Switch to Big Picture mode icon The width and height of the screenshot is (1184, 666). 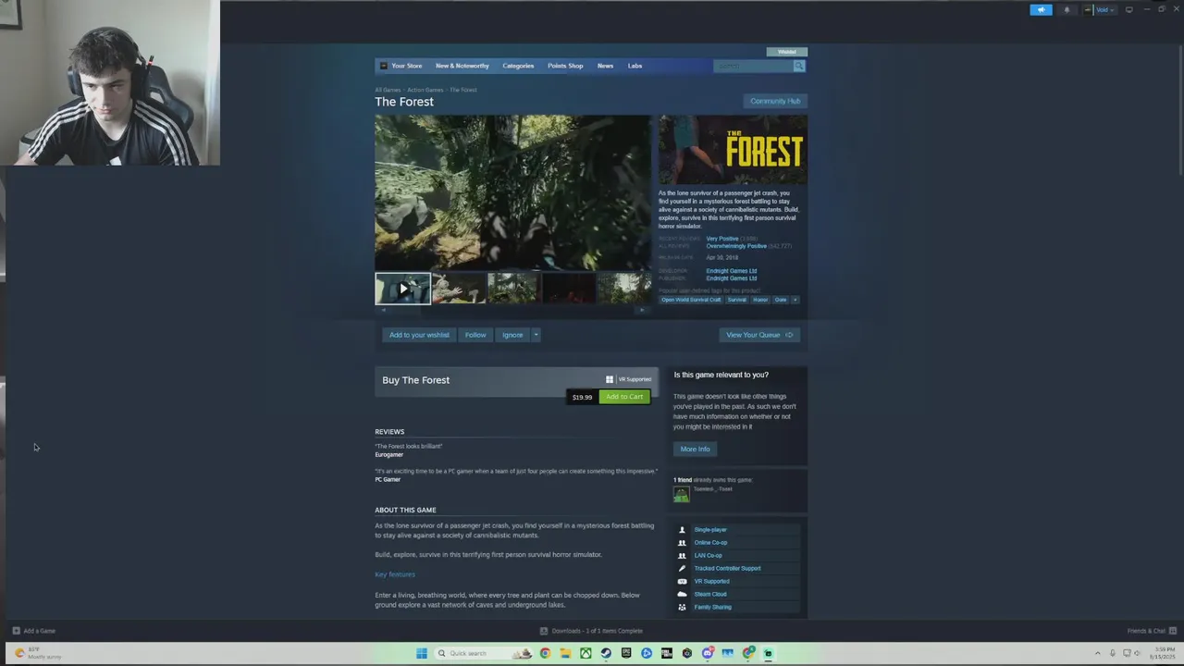tap(1128, 10)
